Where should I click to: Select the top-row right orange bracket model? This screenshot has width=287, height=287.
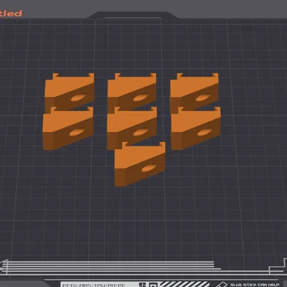point(194,92)
